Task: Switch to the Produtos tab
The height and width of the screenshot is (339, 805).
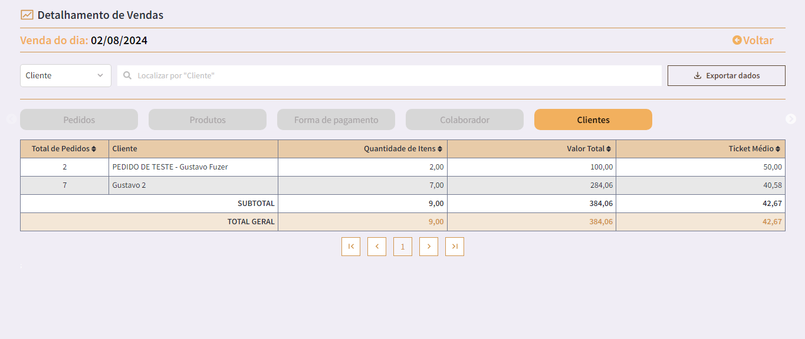Action: tap(208, 119)
